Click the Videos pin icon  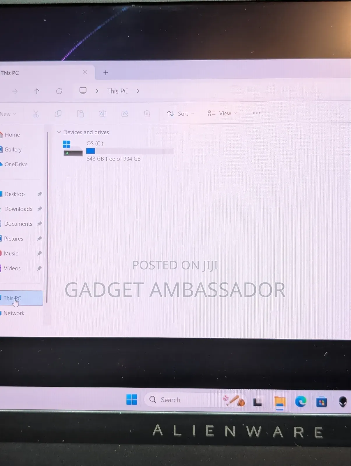click(x=39, y=268)
